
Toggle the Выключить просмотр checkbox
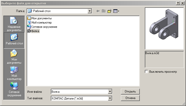pyautogui.click(x=147, y=72)
